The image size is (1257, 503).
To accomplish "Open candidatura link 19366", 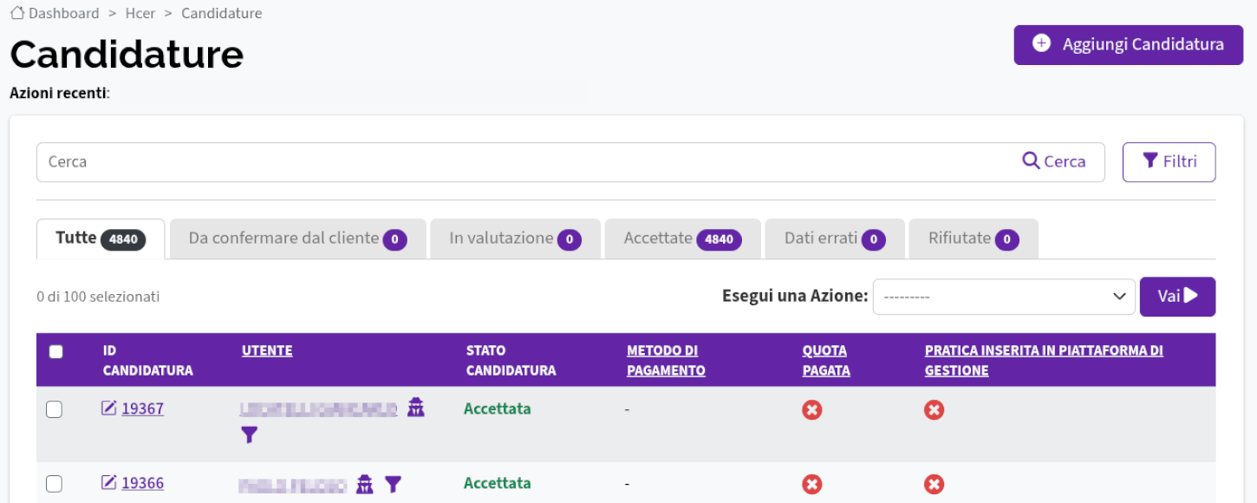I will [x=142, y=483].
